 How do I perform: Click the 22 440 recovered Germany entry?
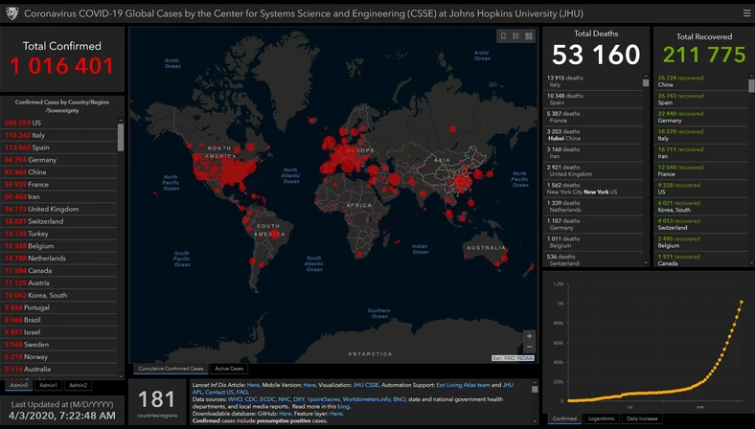701,117
